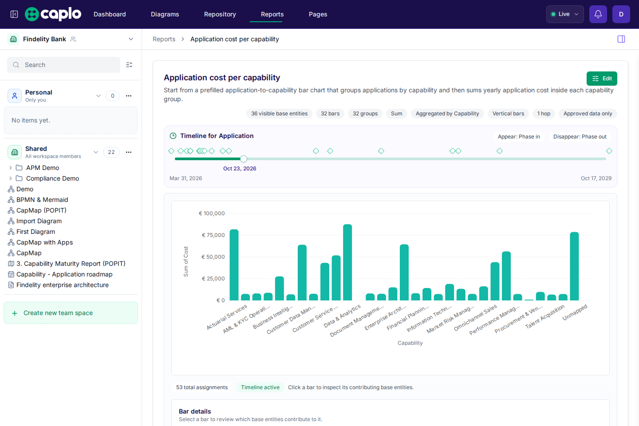Click the Aggregated by Capability chip
The height and width of the screenshot is (426, 639).
(x=447, y=114)
